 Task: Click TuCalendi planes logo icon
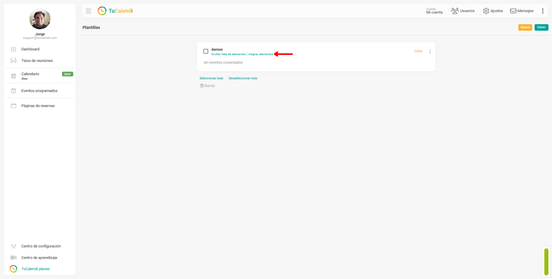pos(13,269)
